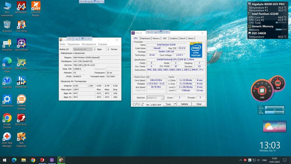Click pin icon above the CPU-Z title bar

tap(149, 32)
